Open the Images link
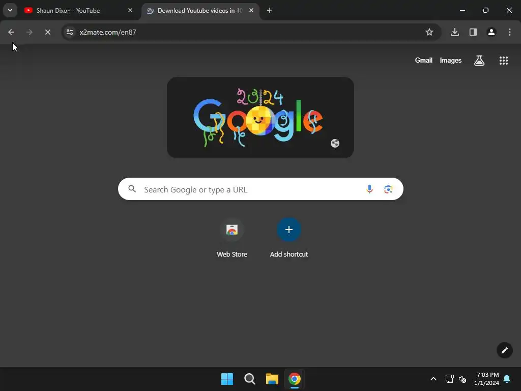Screen dimensions: 521x391 coord(451,60)
